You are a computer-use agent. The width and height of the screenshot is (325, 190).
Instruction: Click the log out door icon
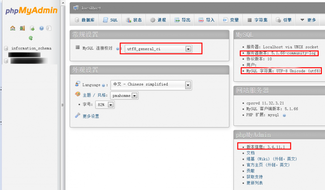point(22,28)
